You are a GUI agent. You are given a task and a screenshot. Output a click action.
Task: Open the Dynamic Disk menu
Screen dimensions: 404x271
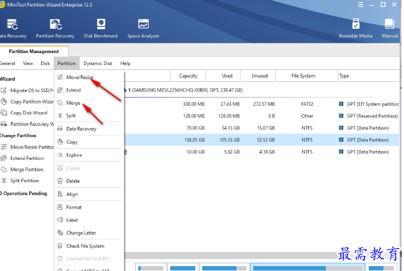click(98, 63)
